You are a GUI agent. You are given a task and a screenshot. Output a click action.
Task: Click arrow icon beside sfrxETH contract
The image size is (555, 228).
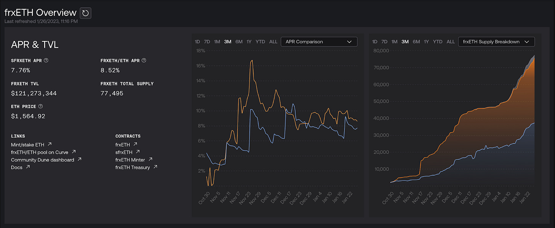tap(138, 152)
